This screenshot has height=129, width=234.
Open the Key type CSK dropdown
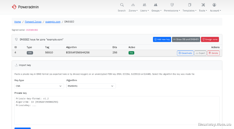(x=39, y=86)
